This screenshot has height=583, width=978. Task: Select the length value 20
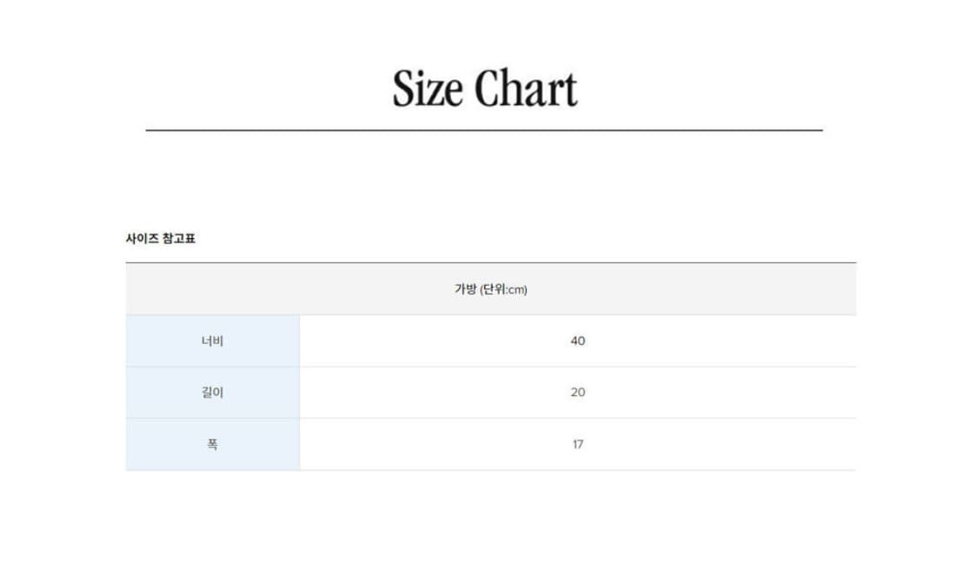point(577,392)
